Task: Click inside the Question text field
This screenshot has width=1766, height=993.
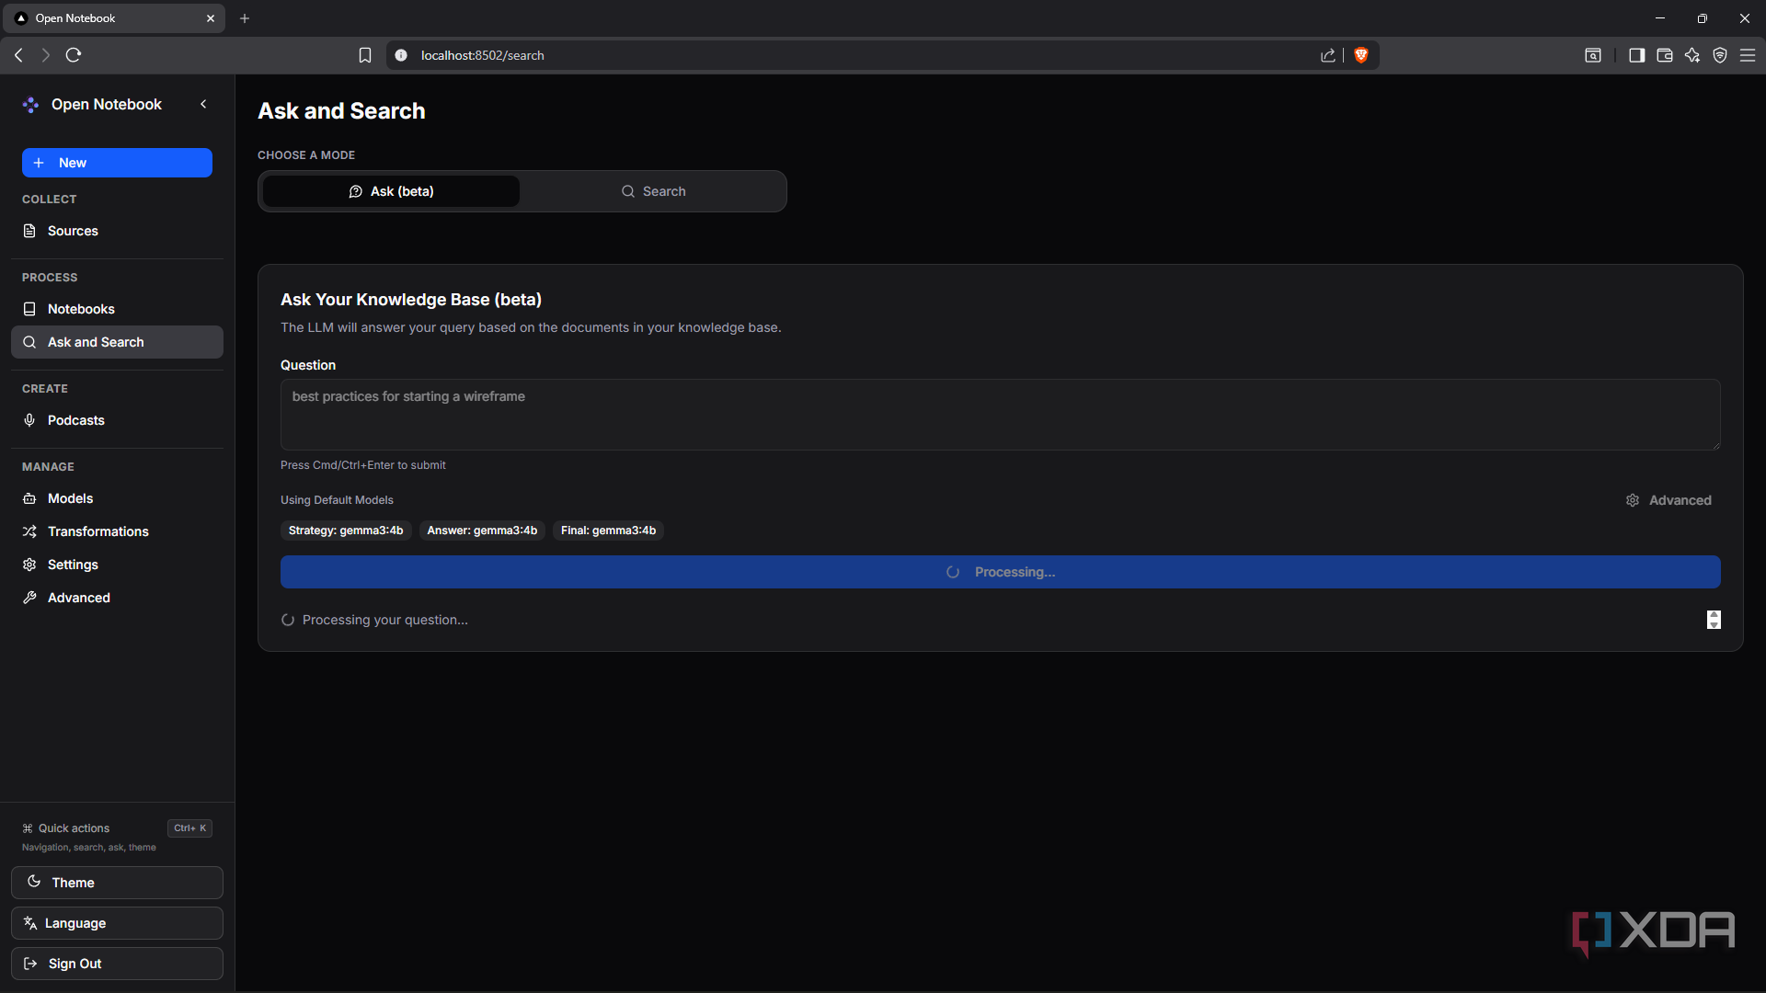Action: point(1000,415)
